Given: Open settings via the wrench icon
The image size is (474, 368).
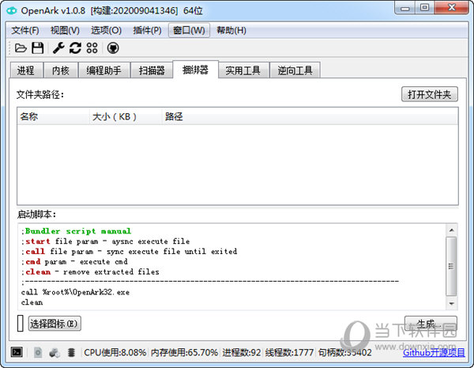Looking at the screenshot, I should 58,47.
